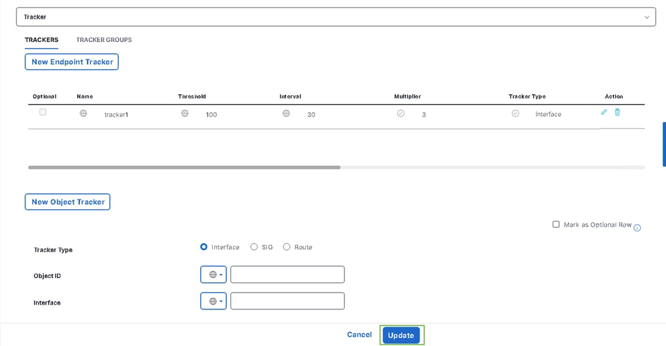Screen dimensions: 666x346
Task: Click the tracker1 name cell
Action: pyautogui.click(x=116, y=115)
